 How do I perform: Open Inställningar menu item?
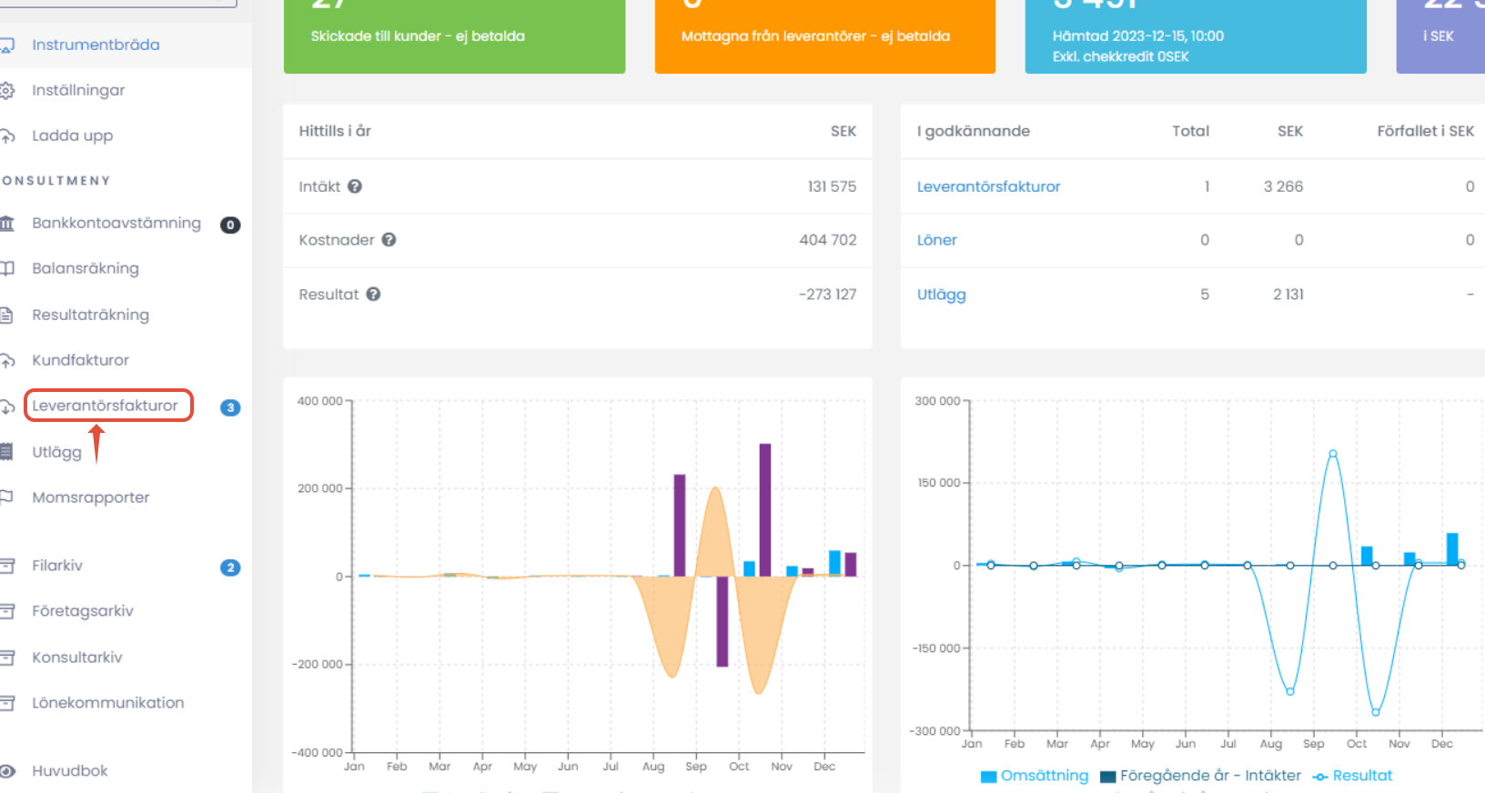(78, 90)
